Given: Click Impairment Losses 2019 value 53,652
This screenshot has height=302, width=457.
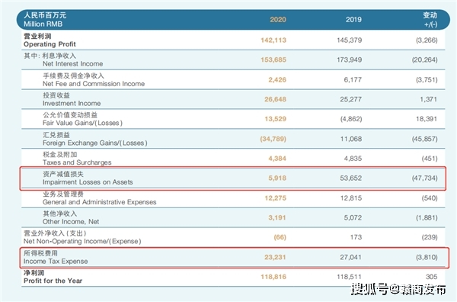Looking at the screenshot, I should click(x=350, y=178).
